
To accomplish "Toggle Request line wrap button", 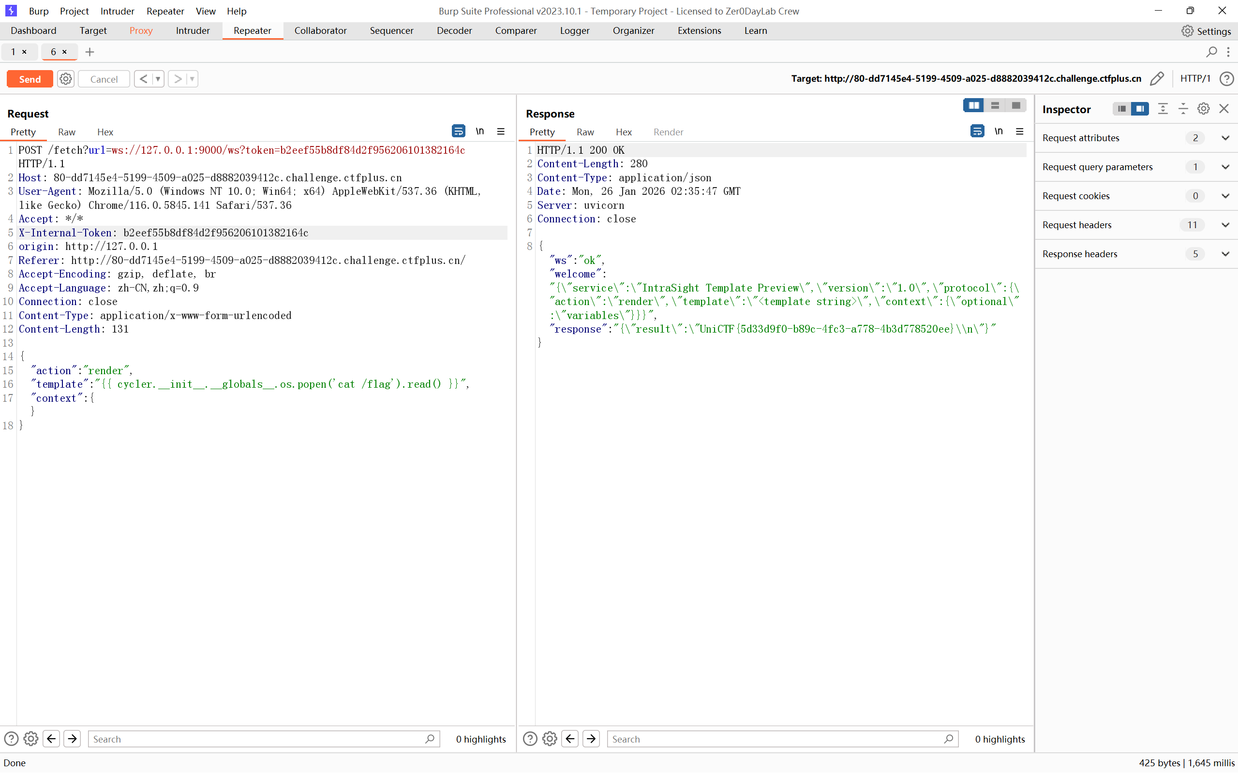I will click(x=458, y=131).
